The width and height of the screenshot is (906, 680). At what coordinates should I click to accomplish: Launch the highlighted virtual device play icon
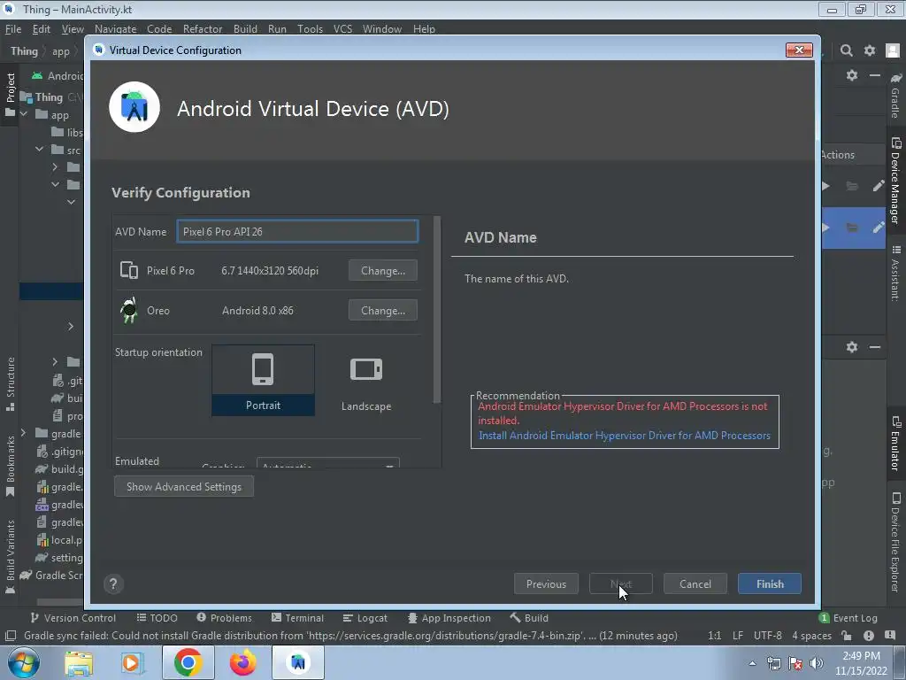click(826, 228)
